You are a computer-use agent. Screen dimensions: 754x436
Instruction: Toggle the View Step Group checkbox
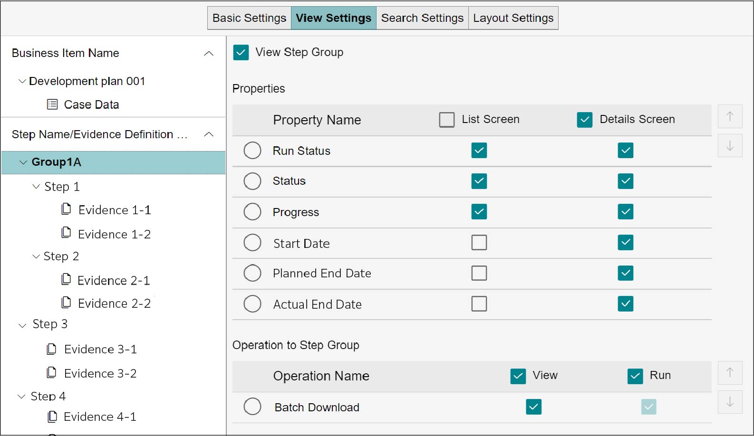click(241, 52)
